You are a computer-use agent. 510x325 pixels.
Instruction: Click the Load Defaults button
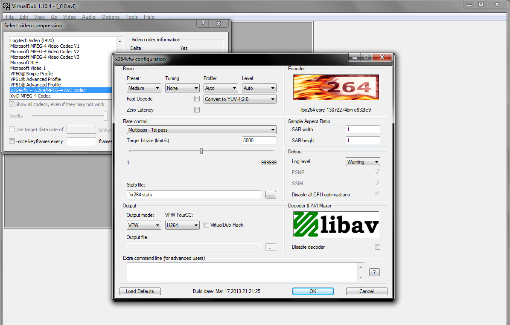140,291
